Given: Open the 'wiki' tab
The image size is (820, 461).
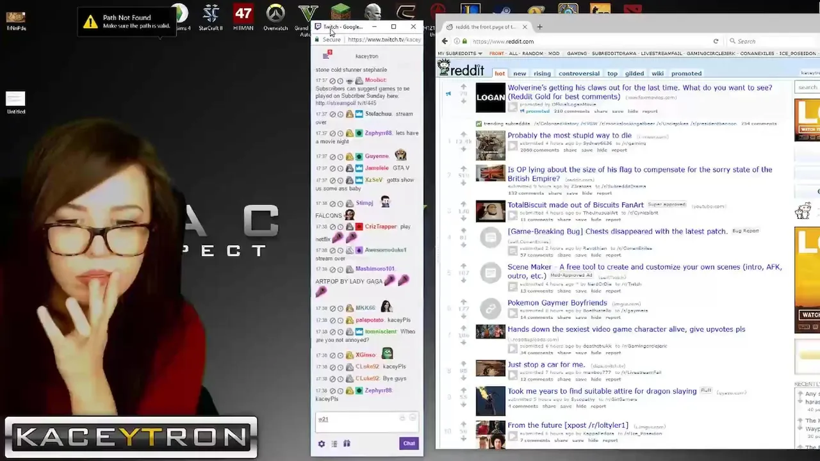Looking at the screenshot, I should coord(658,74).
